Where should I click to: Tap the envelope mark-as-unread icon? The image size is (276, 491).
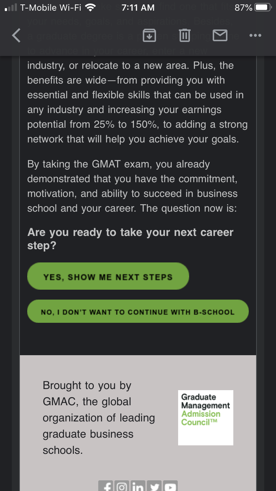[220, 36]
